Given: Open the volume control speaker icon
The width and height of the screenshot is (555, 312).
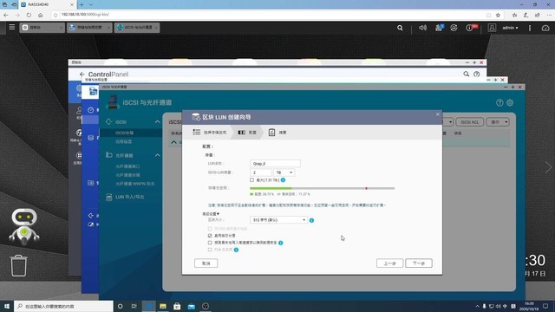Looking at the screenshot, I should (422, 28).
